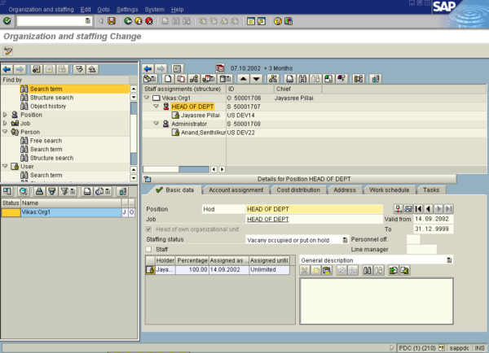Click the find binoculars icon in description editor
Viewport: 489px width, 353px height.
367,270
